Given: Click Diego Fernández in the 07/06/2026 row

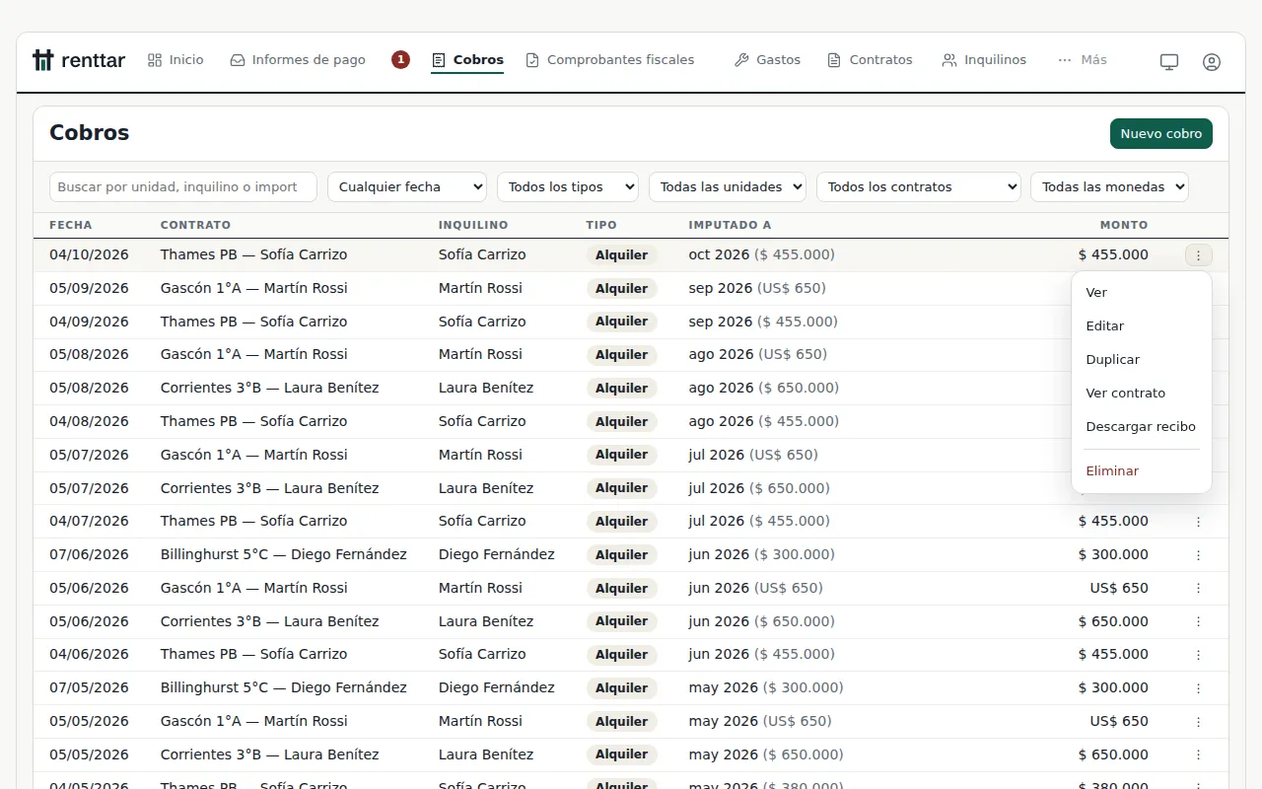Looking at the screenshot, I should tap(497, 554).
